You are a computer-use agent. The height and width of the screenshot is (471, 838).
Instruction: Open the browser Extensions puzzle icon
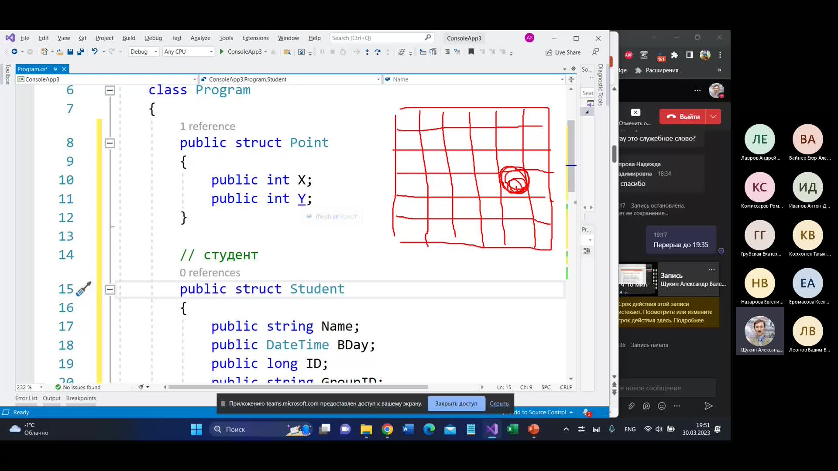[x=674, y=55]
